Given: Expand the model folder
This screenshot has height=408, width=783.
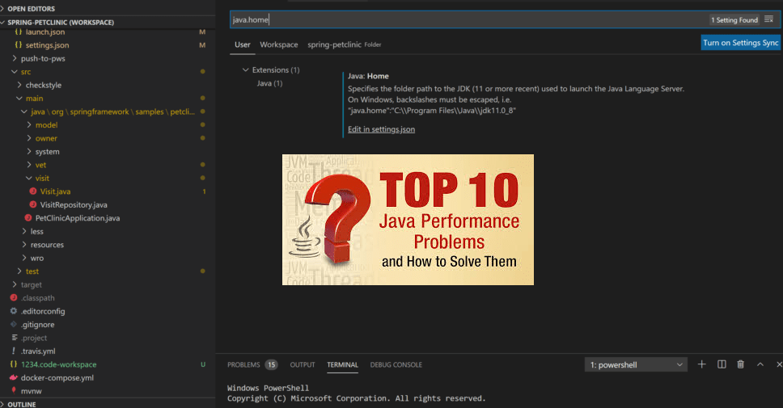Looking at the screenshot, I should (46, 125).
